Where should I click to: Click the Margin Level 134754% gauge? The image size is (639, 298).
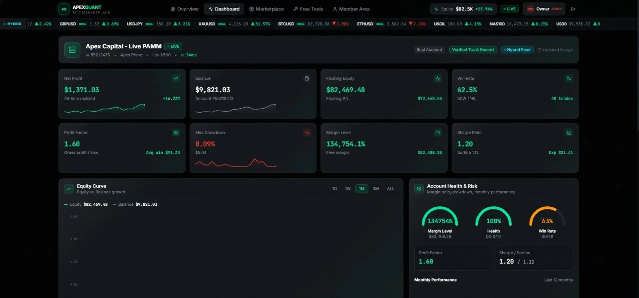pyautogui.click(x=440, y=217)
